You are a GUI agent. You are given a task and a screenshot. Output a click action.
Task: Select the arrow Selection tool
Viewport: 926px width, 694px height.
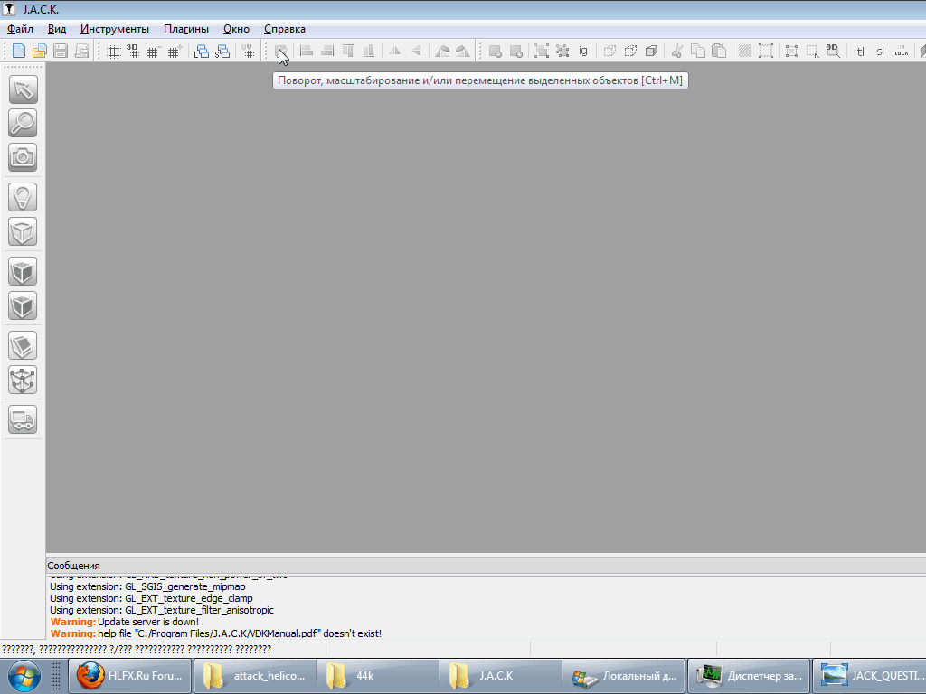23,90
